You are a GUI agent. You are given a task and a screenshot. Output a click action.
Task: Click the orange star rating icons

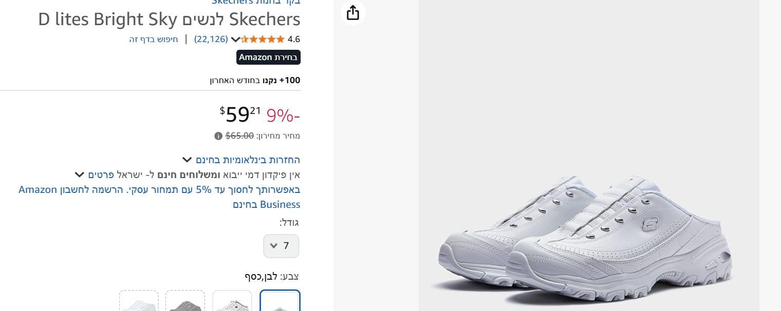tap(263, 39)
